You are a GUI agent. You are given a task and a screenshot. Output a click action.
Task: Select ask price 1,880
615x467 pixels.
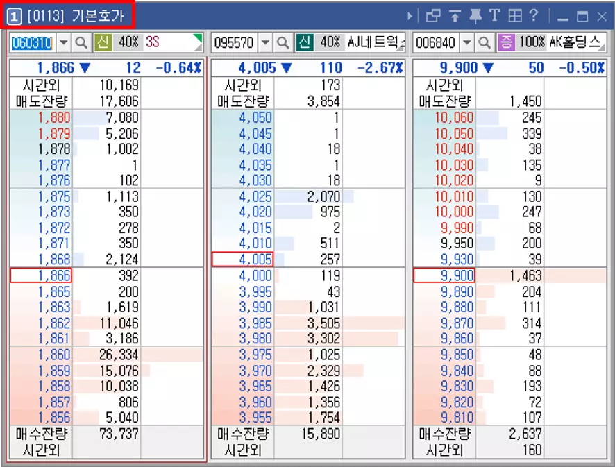(54, 118)
